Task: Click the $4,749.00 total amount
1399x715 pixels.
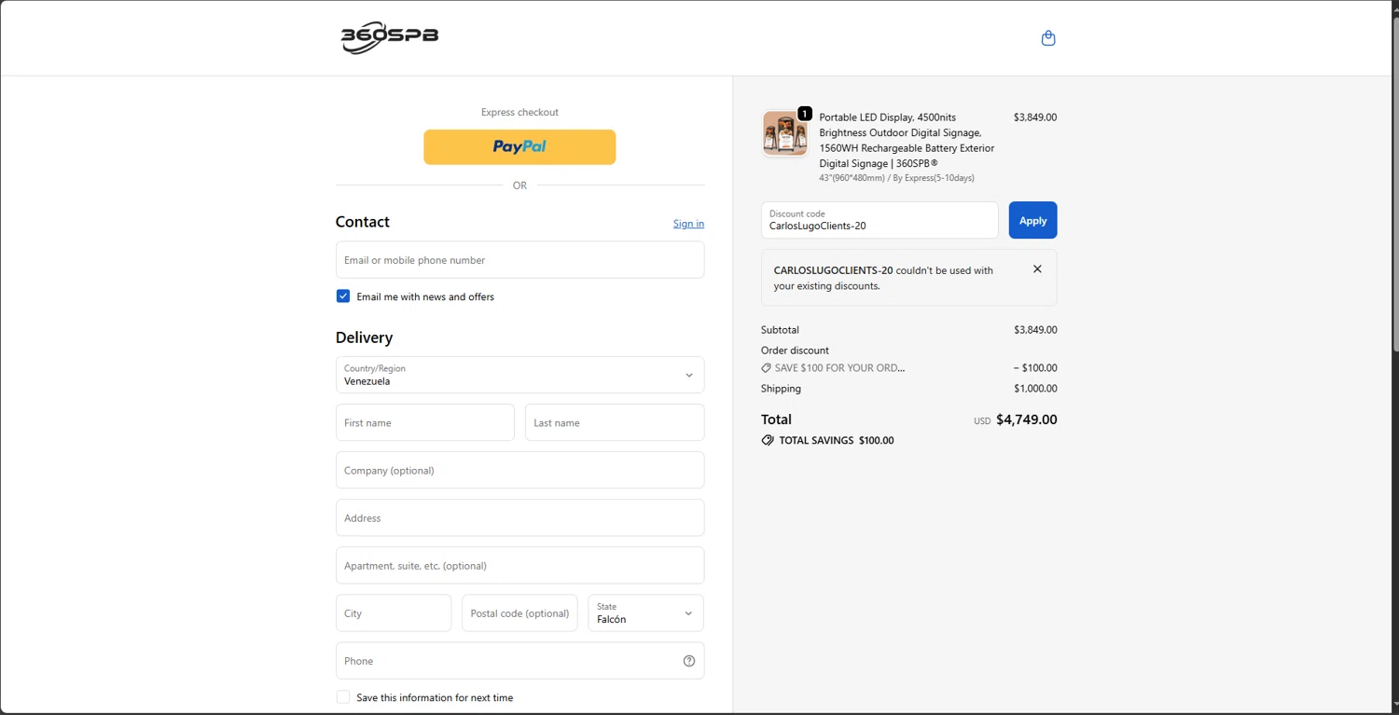Action: pos(1026,419)
